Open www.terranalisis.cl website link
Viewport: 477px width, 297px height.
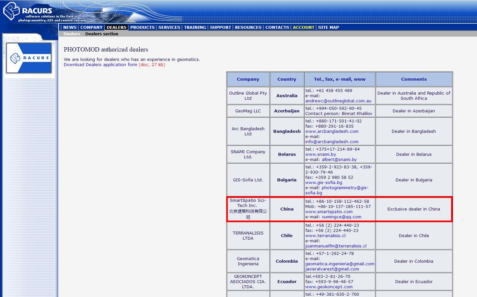(x=325, y=236)
